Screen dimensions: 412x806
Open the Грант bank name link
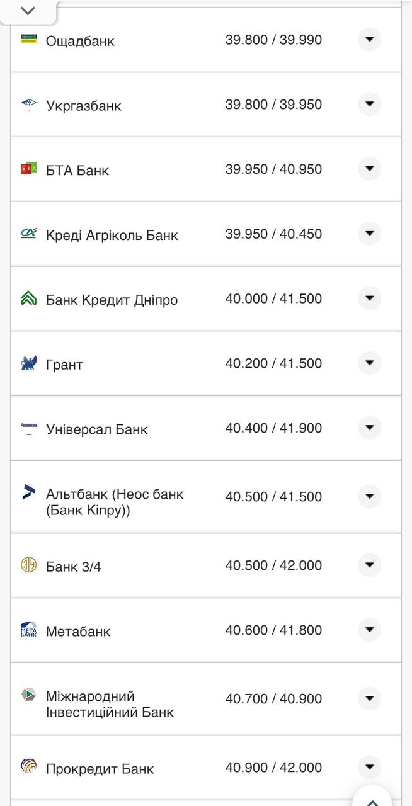66,363
